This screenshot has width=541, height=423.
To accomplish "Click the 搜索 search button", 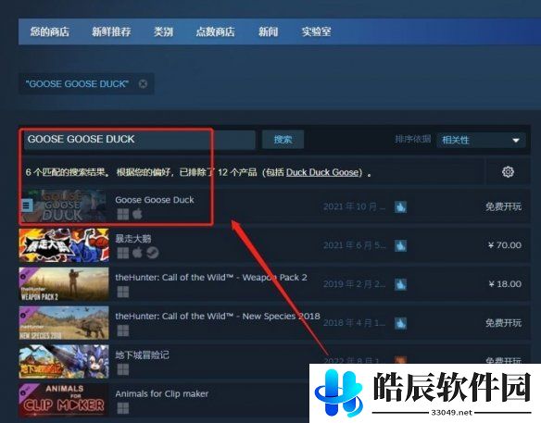I will point(283,139).
